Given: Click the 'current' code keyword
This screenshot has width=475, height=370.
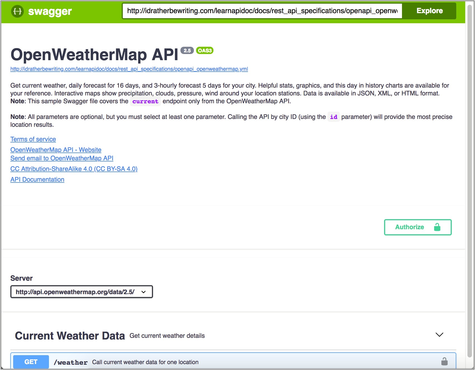Looking at the screenshot, I should coord(145,101).
